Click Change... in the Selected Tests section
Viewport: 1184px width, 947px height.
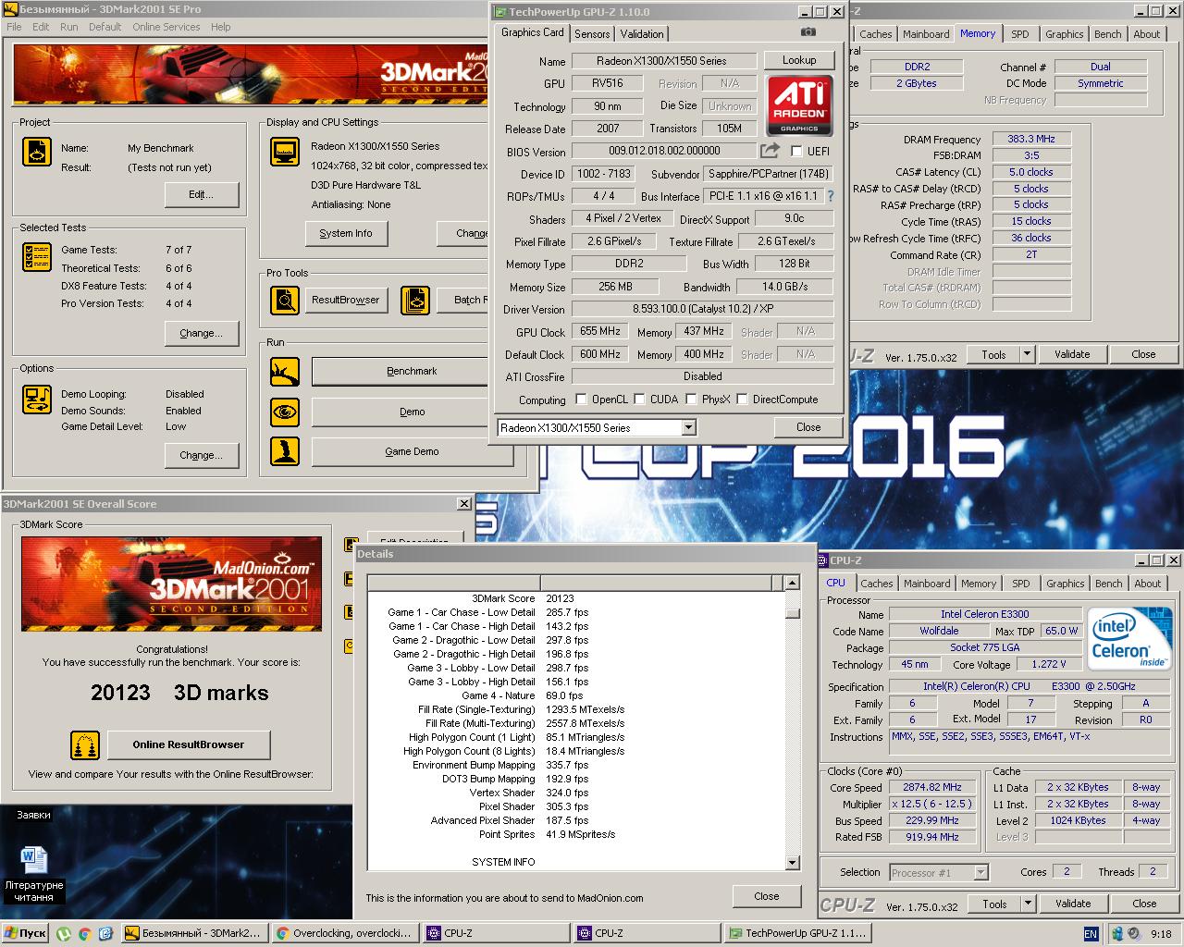click(x=201, y=333)
